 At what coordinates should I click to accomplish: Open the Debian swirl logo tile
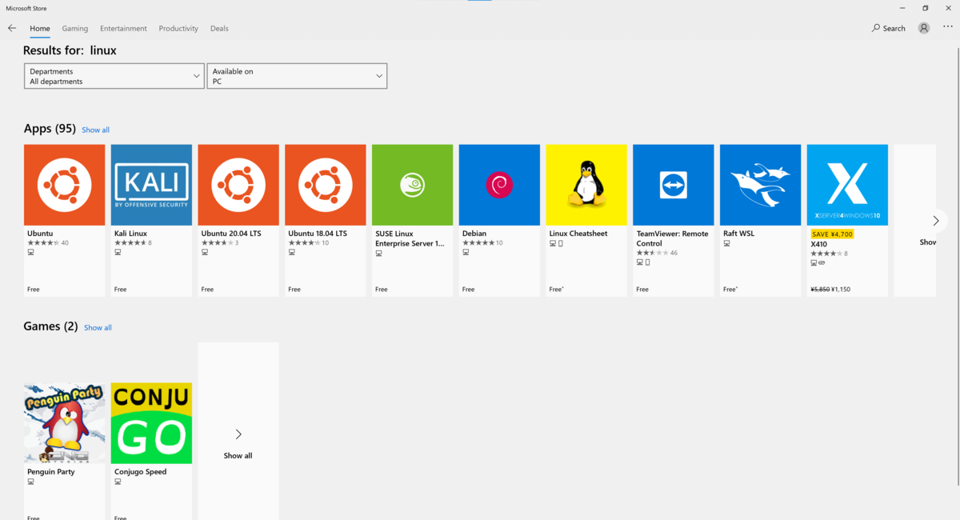pyautogui.click(x=499, y=185)
